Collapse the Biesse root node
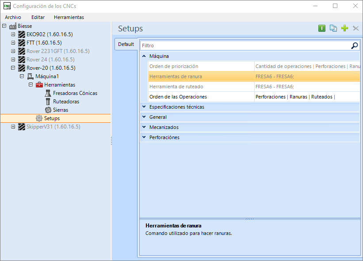The height and width of the screenshot is (261, 363). click(x=4, y=26)
